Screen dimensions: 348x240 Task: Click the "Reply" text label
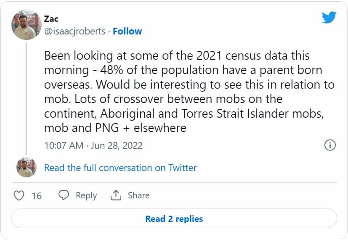point(86,195)
